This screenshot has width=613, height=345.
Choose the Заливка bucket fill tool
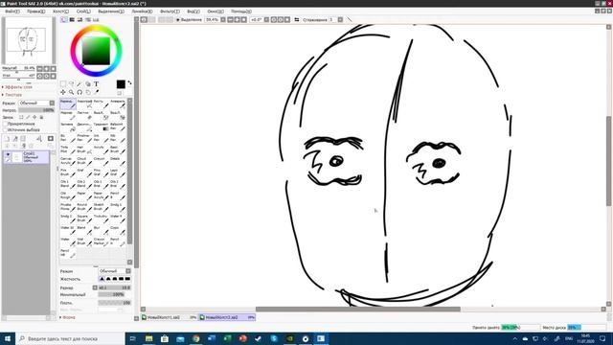[x=68, y=126]
